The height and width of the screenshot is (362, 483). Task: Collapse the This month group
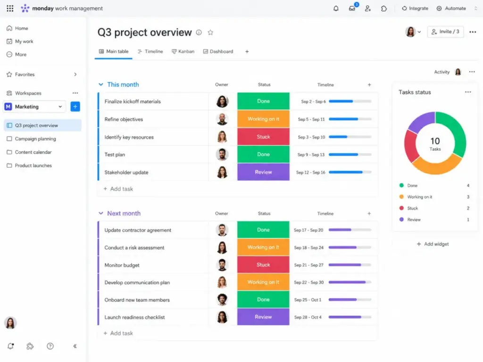pos(101,84)
